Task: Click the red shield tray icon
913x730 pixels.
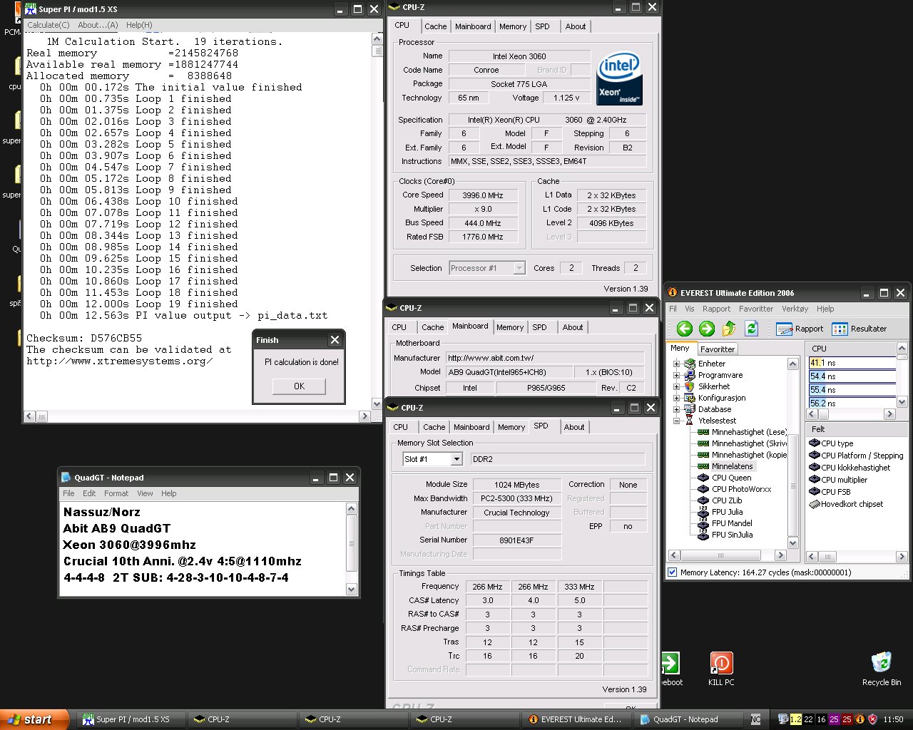Action: [x=872, y=719]
